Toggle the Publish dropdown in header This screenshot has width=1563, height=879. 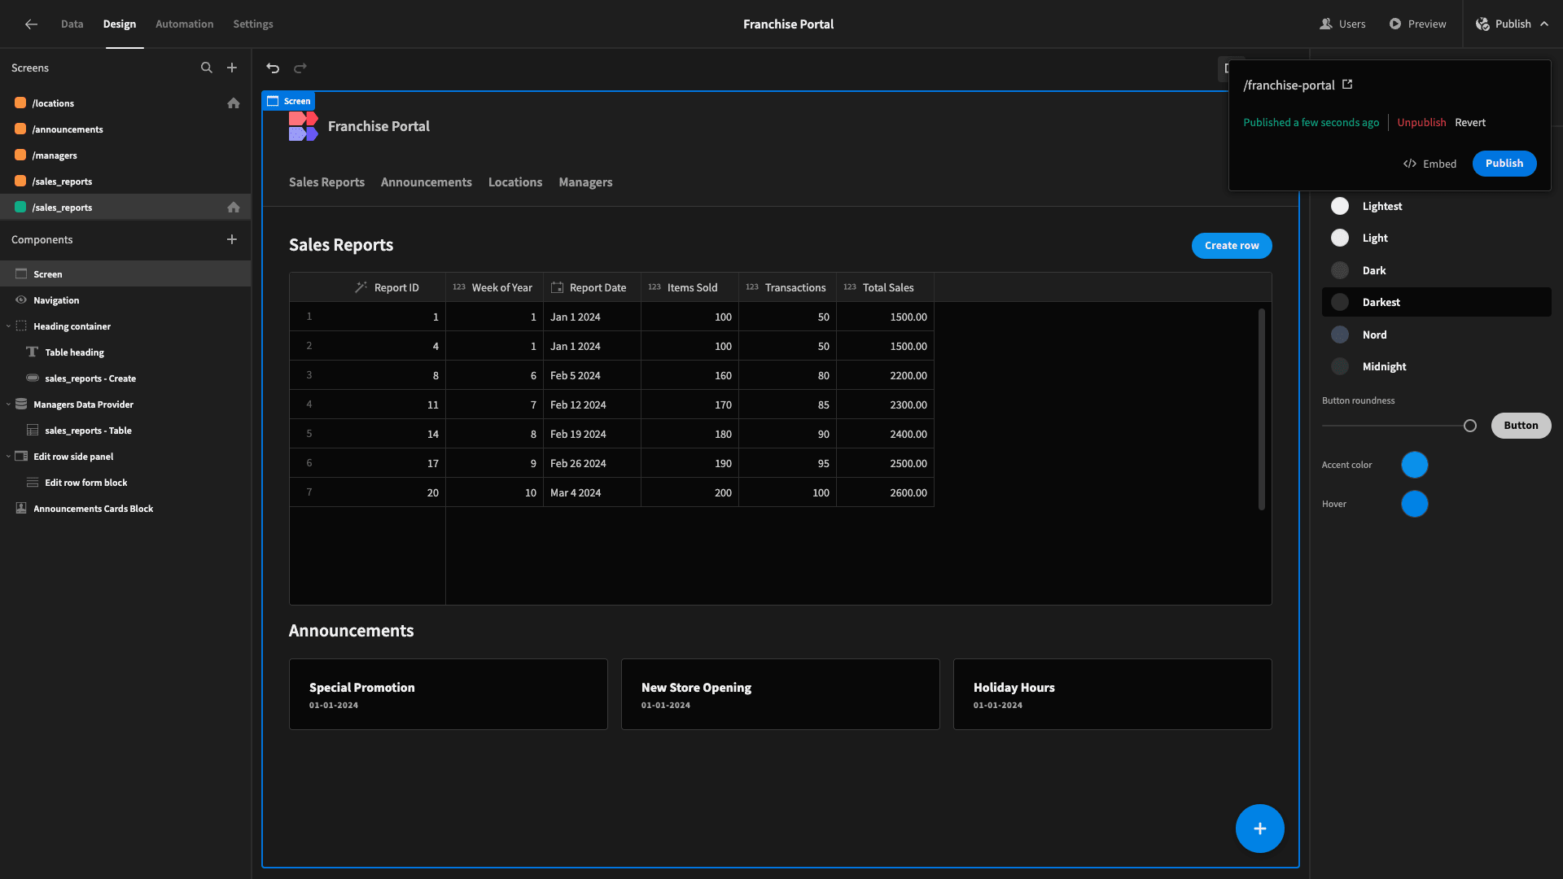(1512, 24)
